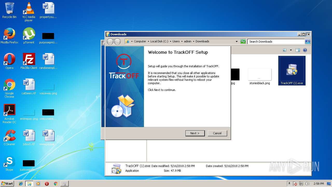Select VLC media player shortcut
Screen dimensions: 332x187
(x=29, y=12)
